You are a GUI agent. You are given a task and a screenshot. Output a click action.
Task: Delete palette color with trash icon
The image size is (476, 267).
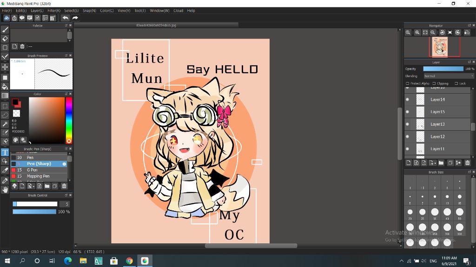(22, 46)
